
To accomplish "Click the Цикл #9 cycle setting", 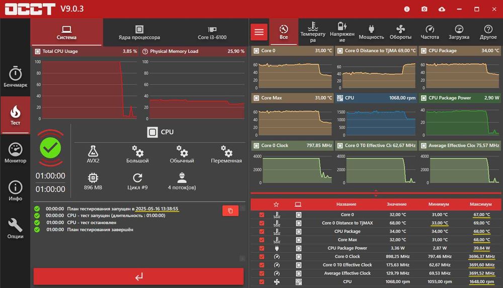I will click(x=137, y=182).
